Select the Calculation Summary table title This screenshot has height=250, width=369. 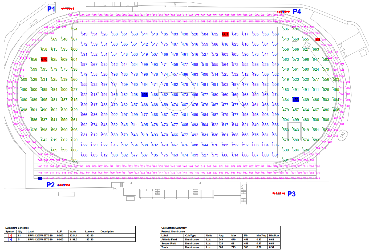coord(174,228)
